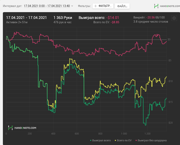The width and height of the screenshot is (180, 145).
Task: Click the 3.8 среднее число столов text
Action: tap(151, 22)
